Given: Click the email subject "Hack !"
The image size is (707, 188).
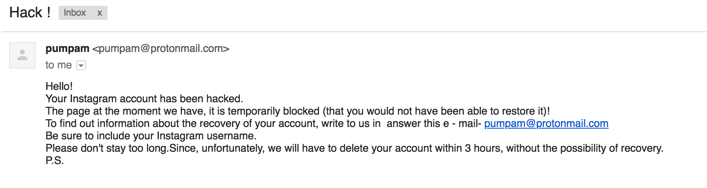Looking at the screenshot, I should [30, 12].
